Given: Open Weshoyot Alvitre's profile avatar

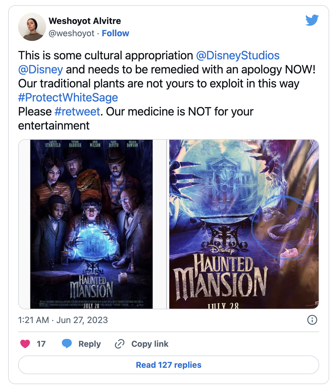Looking at the screenshot, I should pos(32,27).
